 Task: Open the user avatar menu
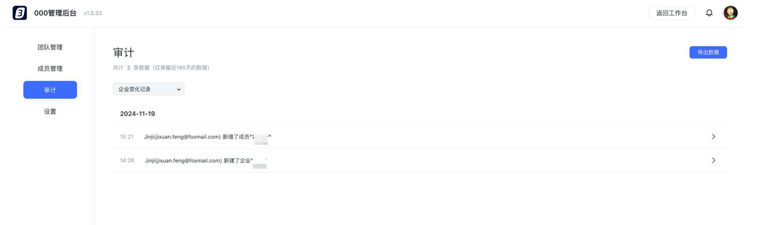point(731,13)
